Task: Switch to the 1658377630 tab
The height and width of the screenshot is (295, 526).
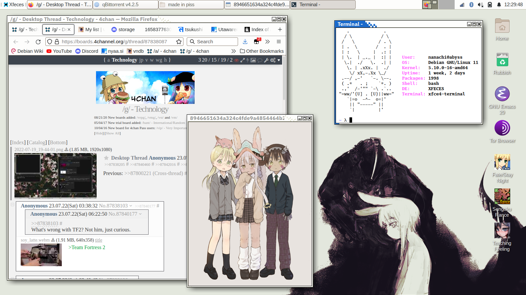Action: (158, 29)
